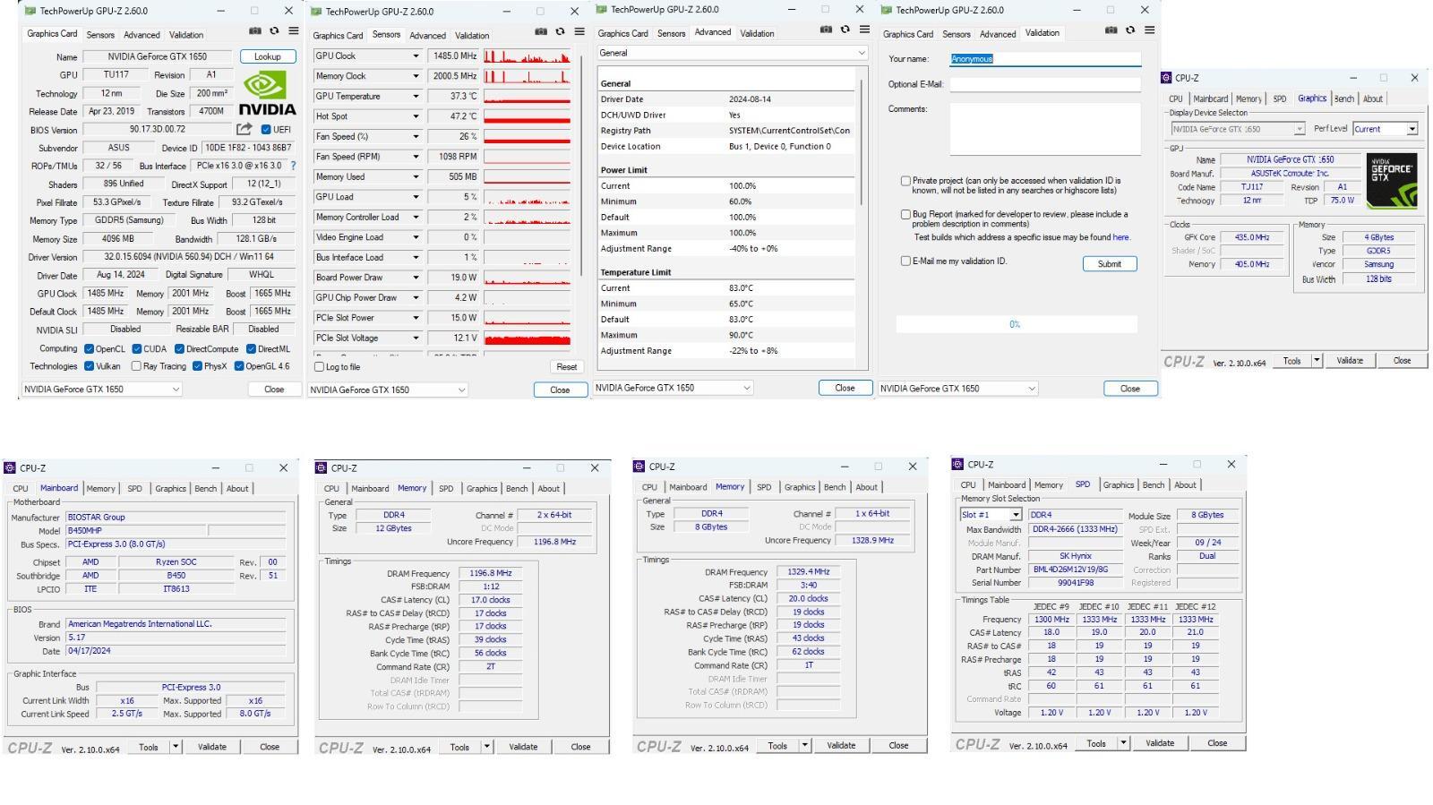Open Tools dropdown arrow in CPU-Z Mainboard window
This screenshot has height=805, width=1433.
pos(176,747)
